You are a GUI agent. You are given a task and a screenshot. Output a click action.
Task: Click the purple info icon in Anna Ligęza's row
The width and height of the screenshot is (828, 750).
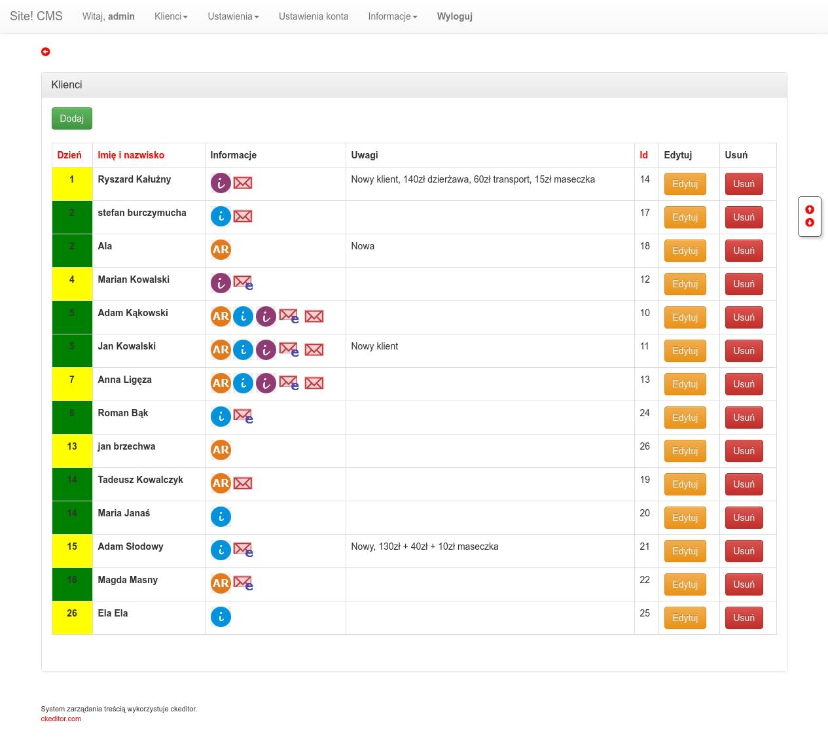pos(265,384)
